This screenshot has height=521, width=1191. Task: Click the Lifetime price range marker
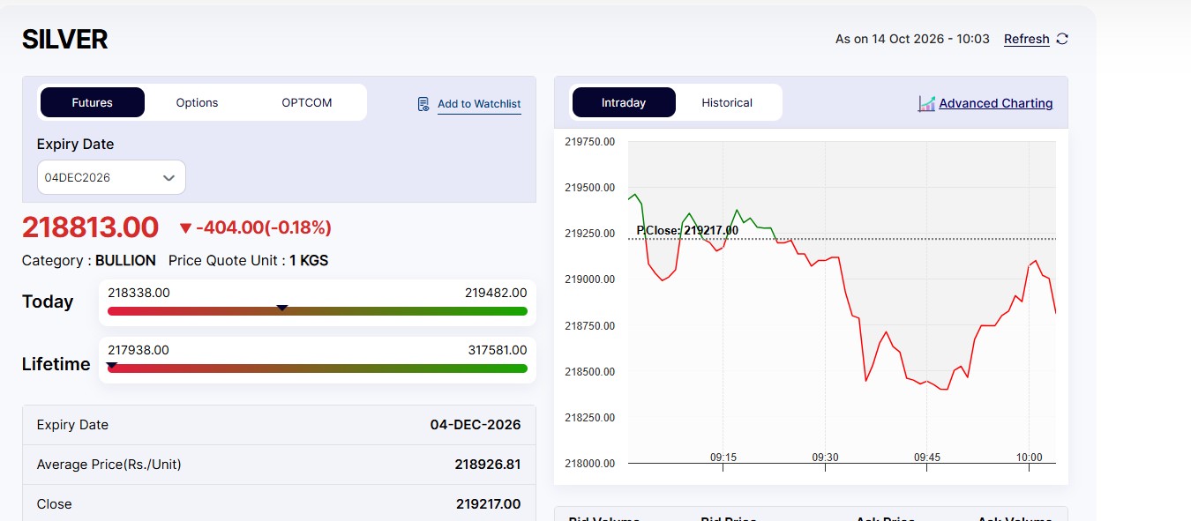[112, 365]
